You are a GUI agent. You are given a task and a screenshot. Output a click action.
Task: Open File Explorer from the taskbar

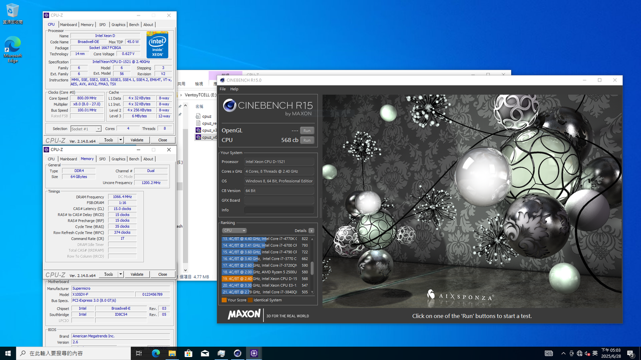coord(172,353)
